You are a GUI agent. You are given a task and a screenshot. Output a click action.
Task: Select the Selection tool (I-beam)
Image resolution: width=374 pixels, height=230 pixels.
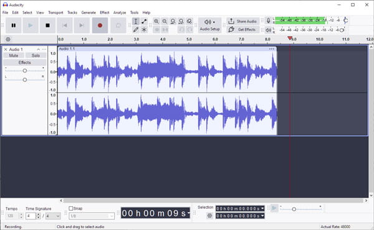pyautogui.click(x=136, y=21)
